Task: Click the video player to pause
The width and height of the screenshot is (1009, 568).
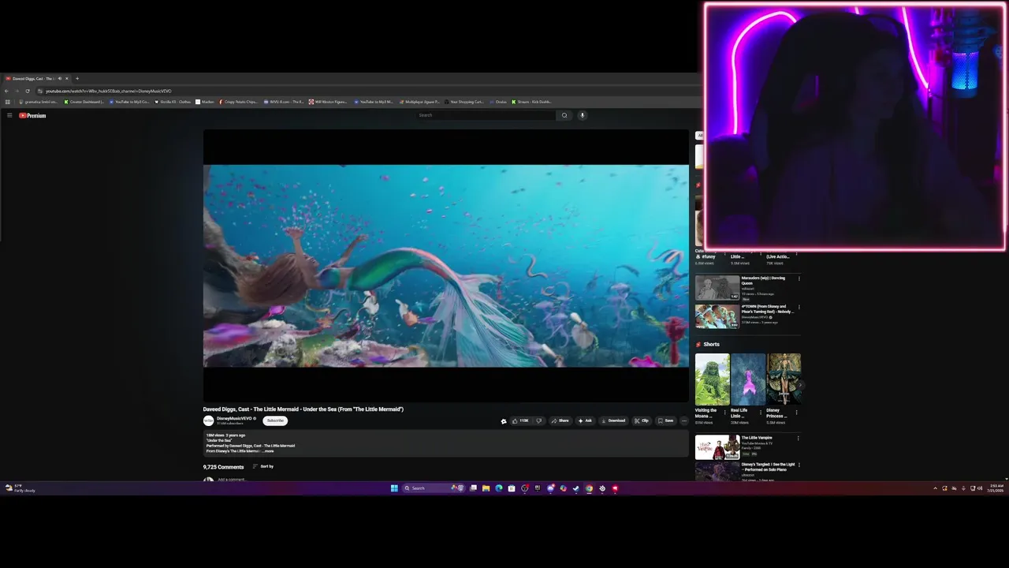Action: click(x=446, y=266)
